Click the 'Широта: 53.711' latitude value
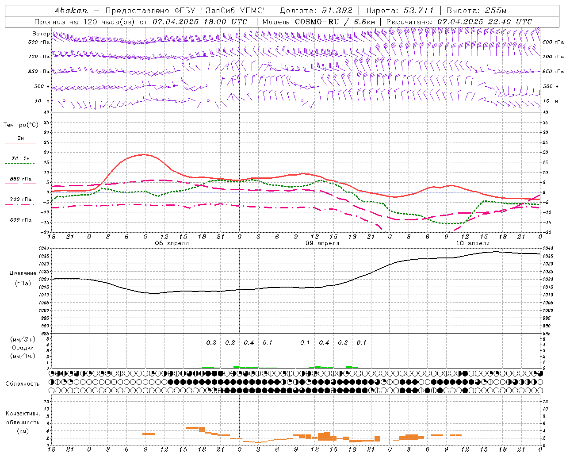566x453 pixels. 399,11
